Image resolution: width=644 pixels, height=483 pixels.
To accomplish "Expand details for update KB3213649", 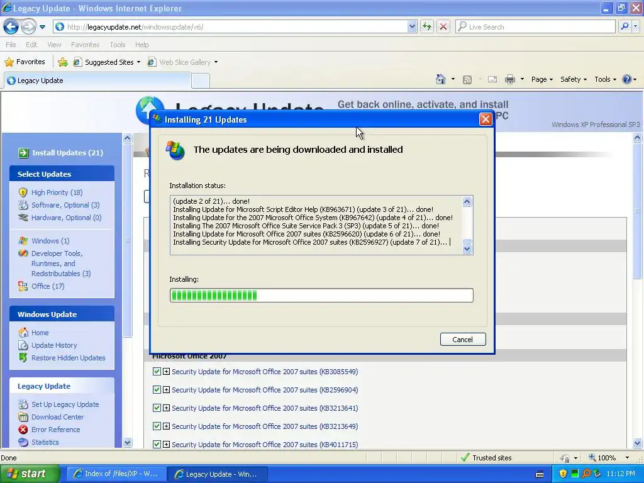I will [166, 426].
